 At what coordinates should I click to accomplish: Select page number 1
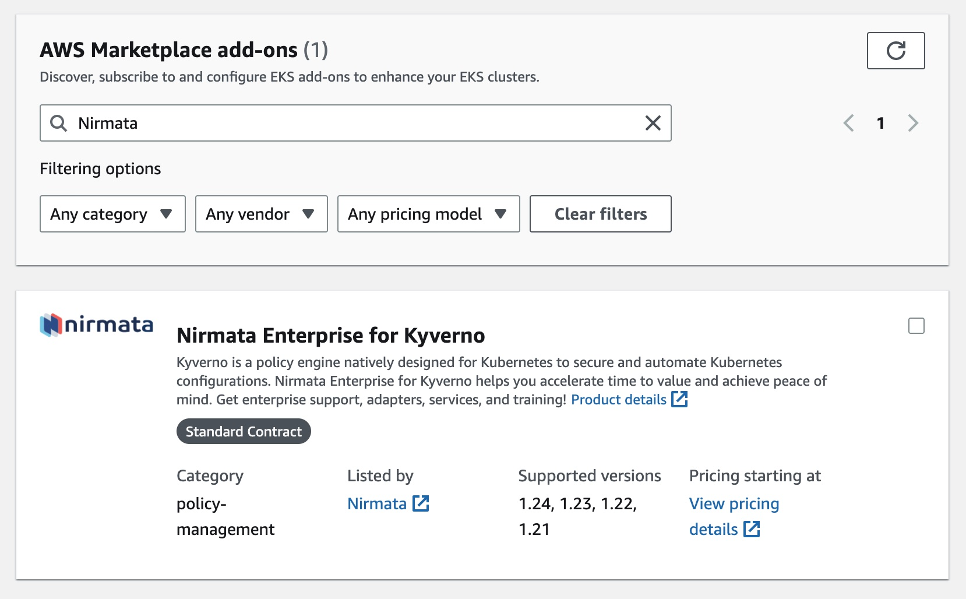pyautogui.click(x=881, y=123)
